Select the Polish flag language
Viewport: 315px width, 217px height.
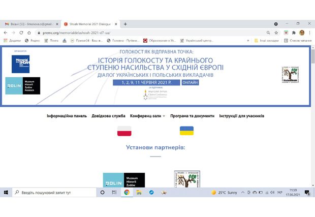tap(124, 131)
